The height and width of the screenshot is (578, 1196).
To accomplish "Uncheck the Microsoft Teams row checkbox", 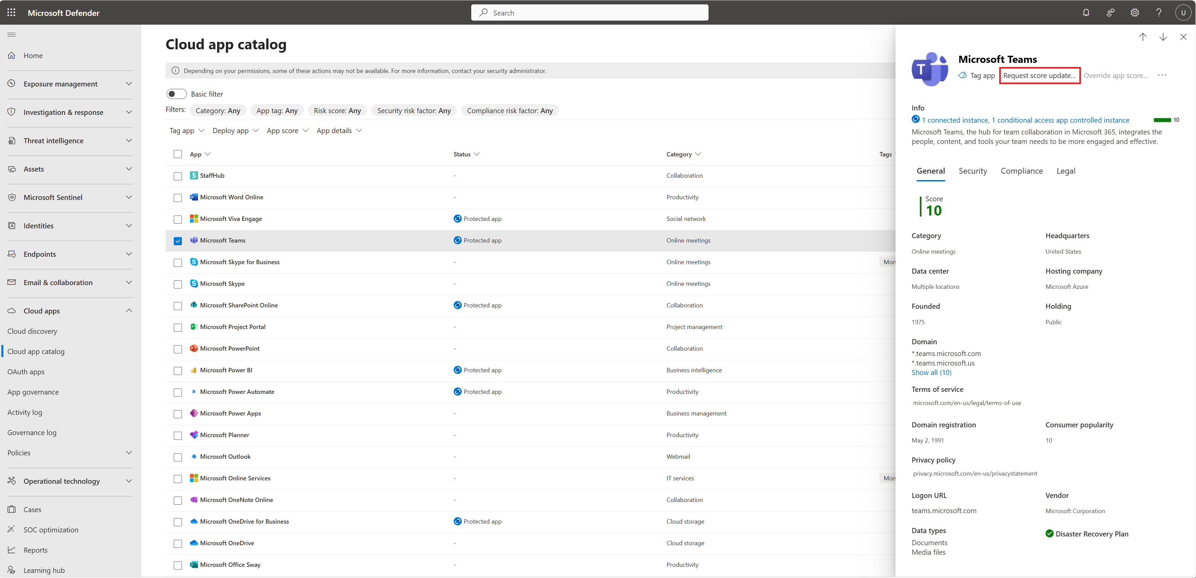I will [177, 241].
